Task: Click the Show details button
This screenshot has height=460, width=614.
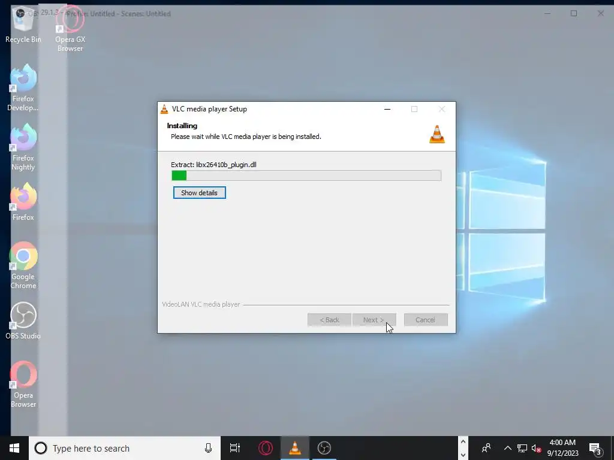Action: [x=199, y=192]
